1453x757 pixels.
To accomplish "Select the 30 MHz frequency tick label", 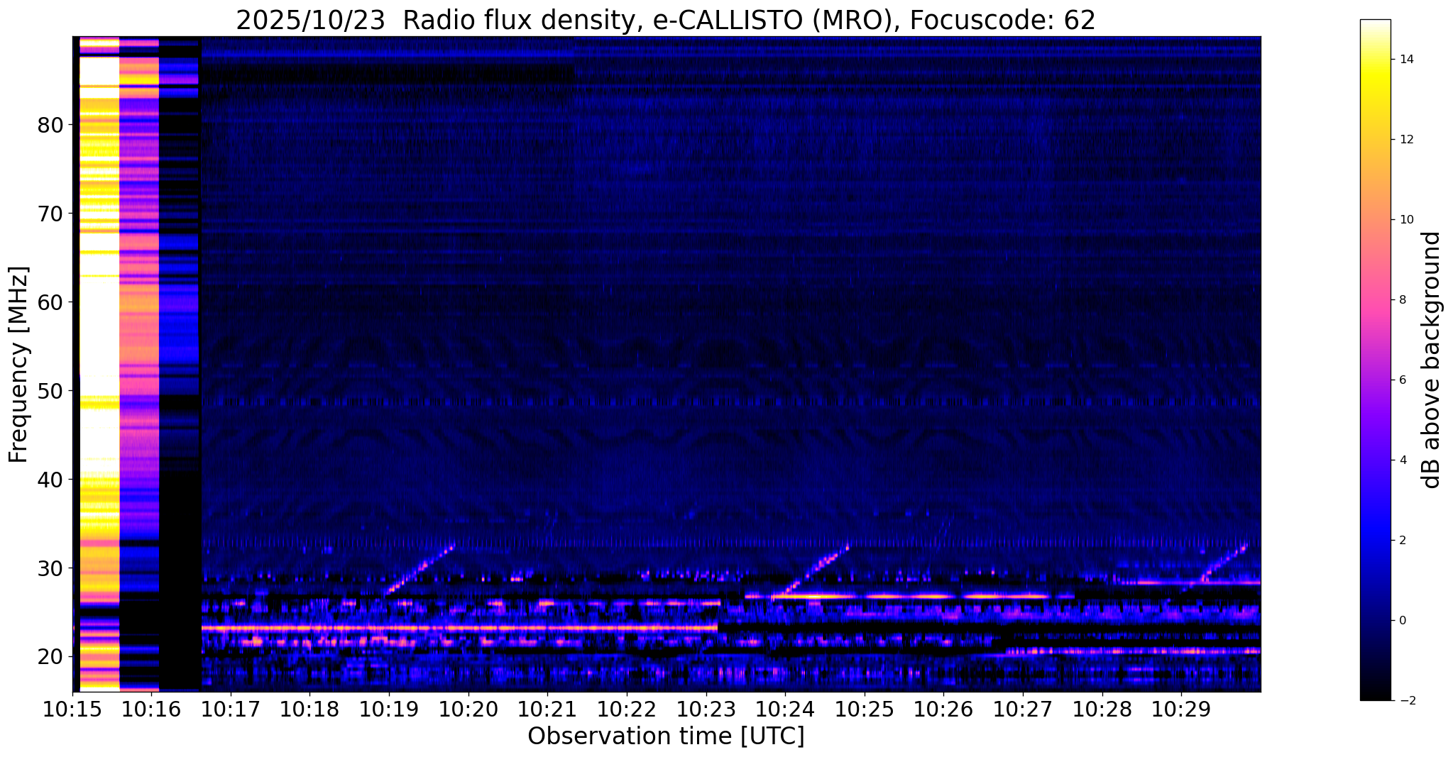I will click(x=51, y=568).
